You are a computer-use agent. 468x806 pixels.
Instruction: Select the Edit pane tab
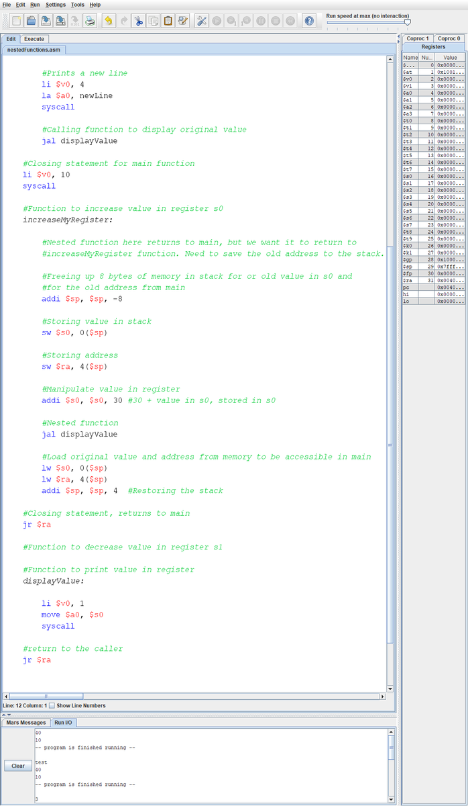tap(11, 39)
